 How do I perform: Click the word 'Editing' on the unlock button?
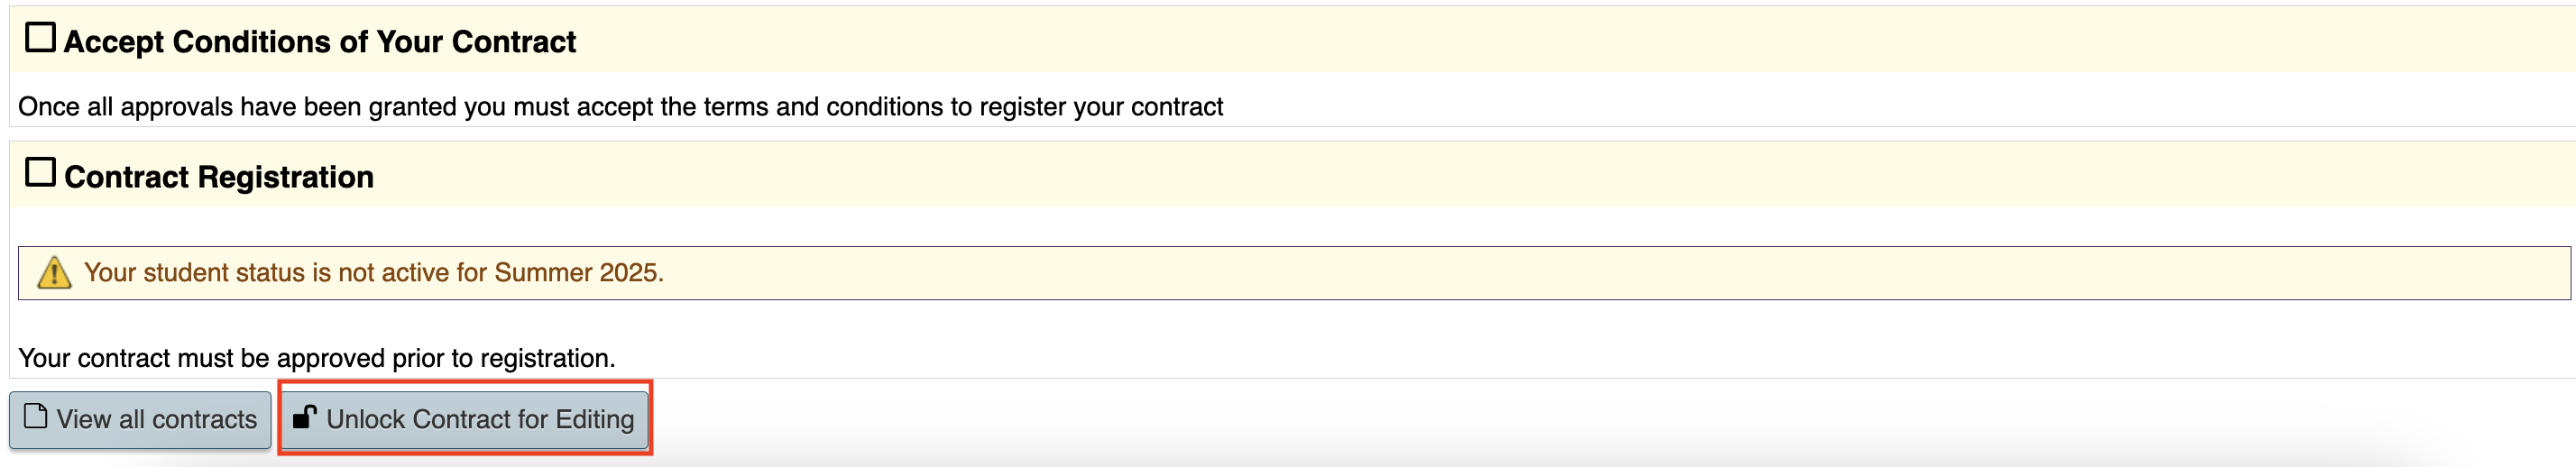[x=595, y=419]
